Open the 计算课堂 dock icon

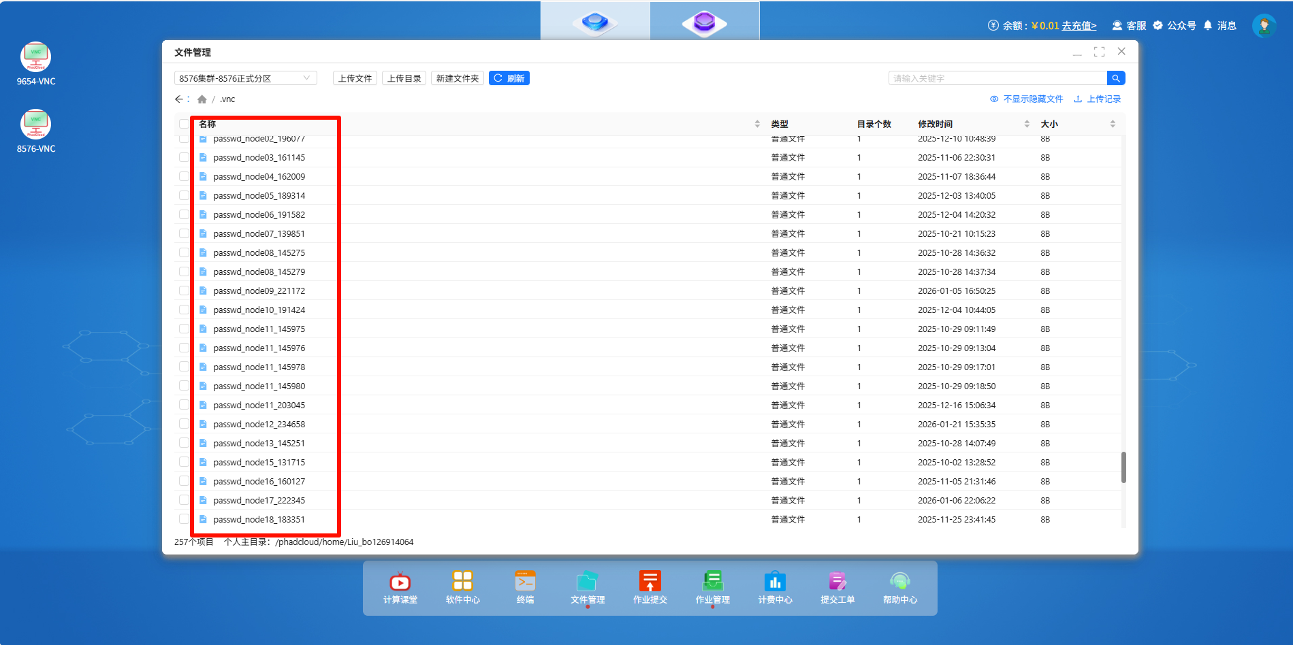[400, 586]
